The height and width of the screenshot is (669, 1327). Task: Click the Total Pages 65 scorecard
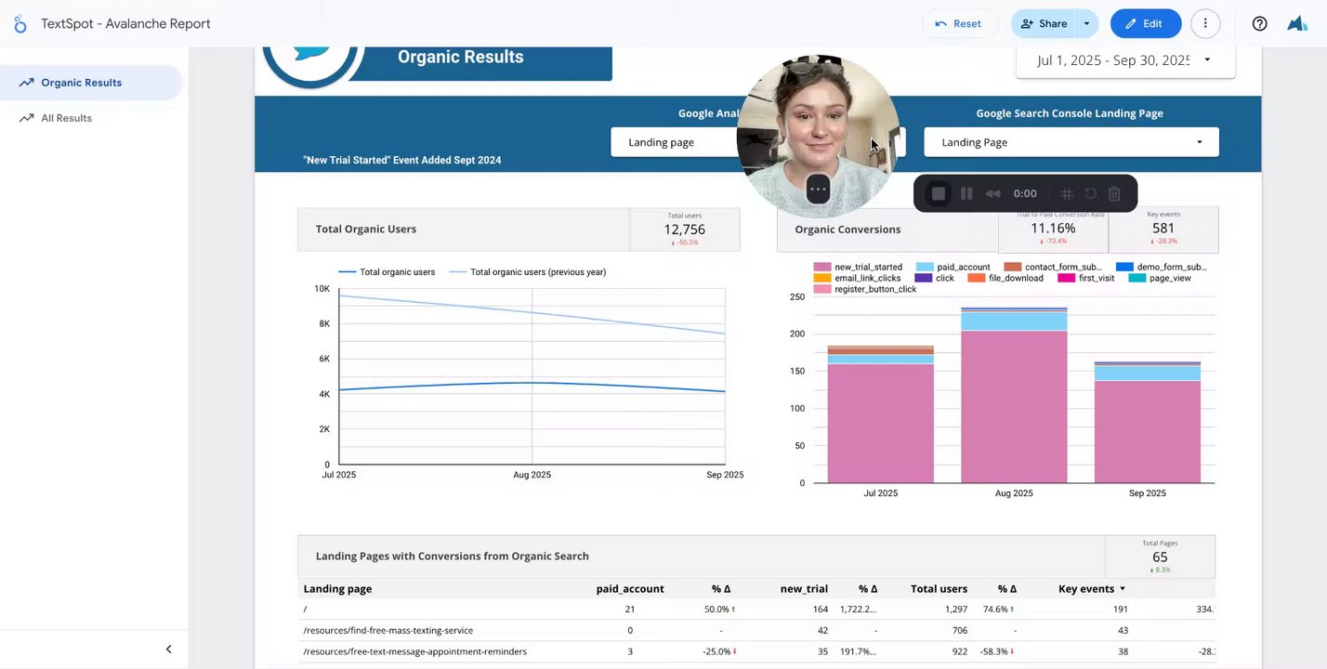click(1160, 557)
